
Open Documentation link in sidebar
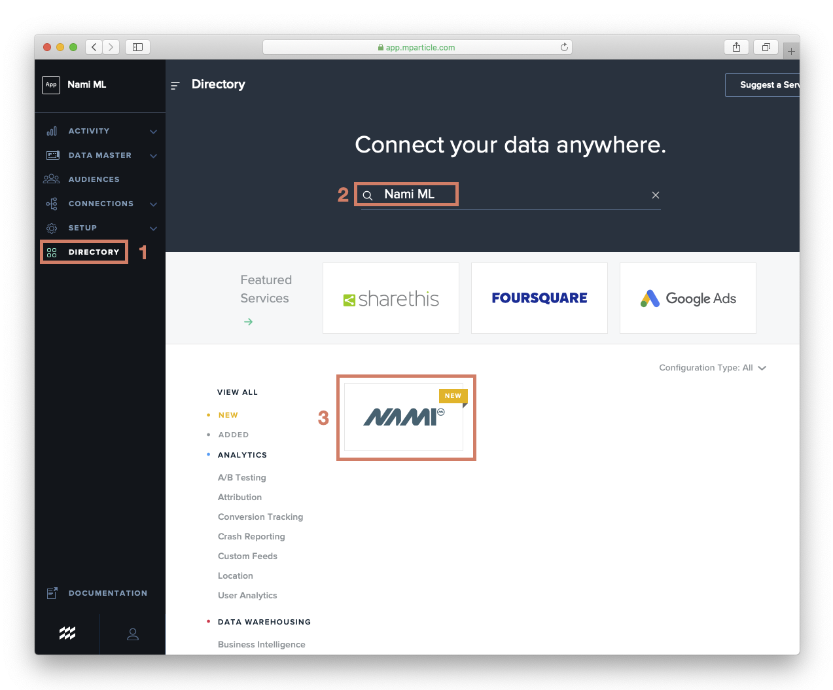108,593
